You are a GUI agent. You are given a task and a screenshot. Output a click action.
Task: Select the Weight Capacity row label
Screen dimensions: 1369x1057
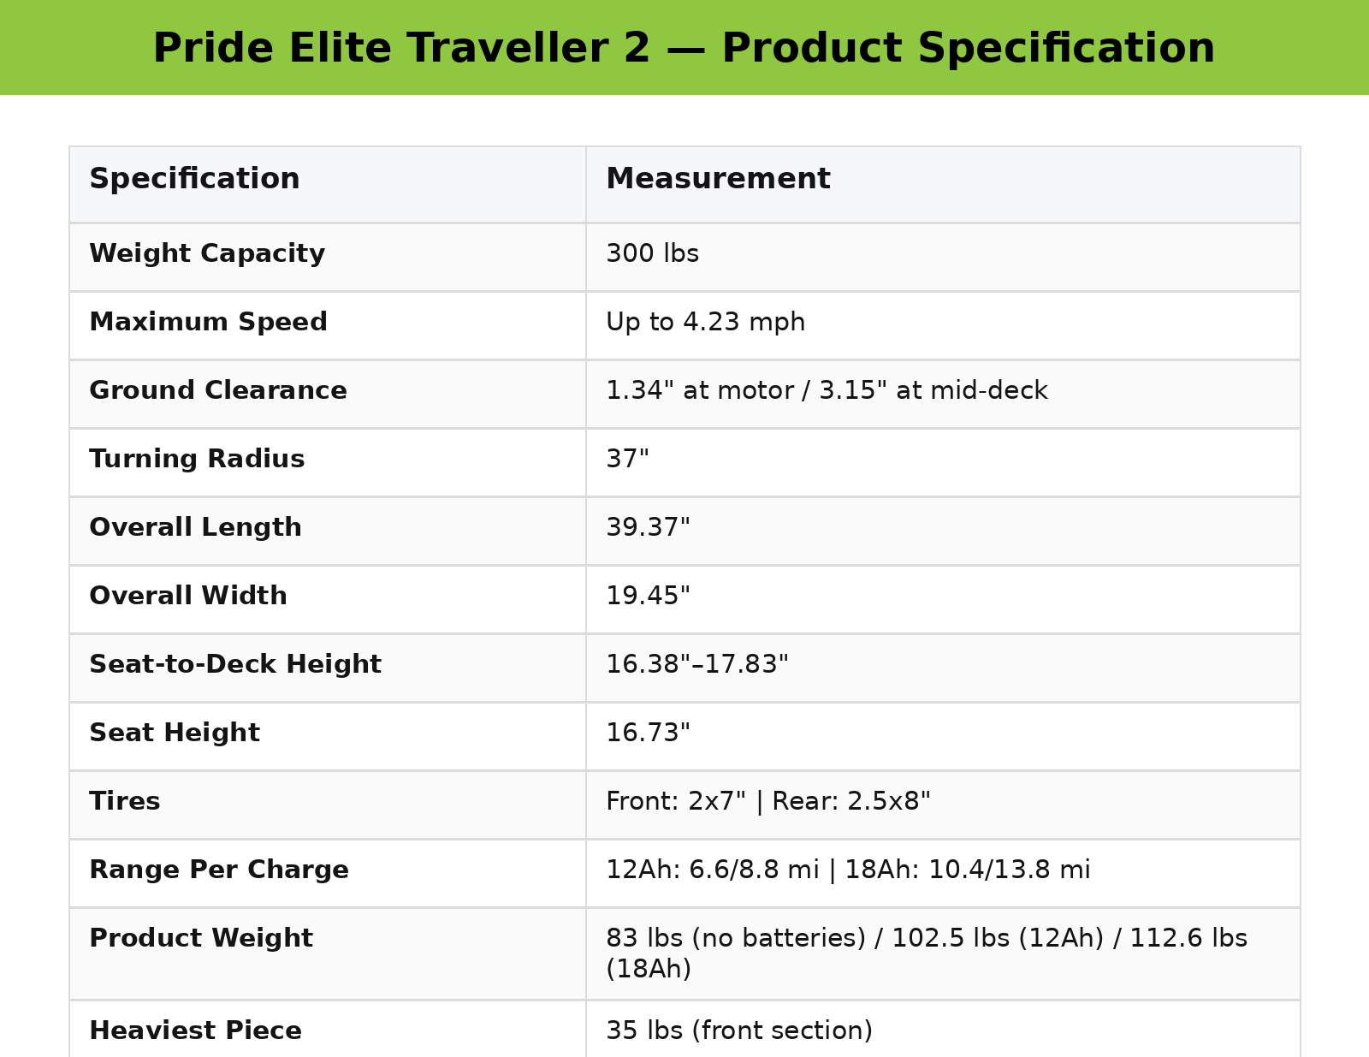tap(207, 254)
